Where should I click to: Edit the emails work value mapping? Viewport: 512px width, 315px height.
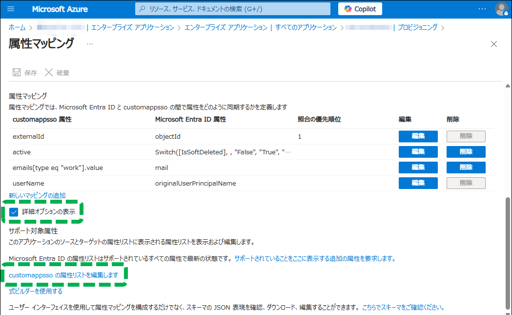[418, 168]
